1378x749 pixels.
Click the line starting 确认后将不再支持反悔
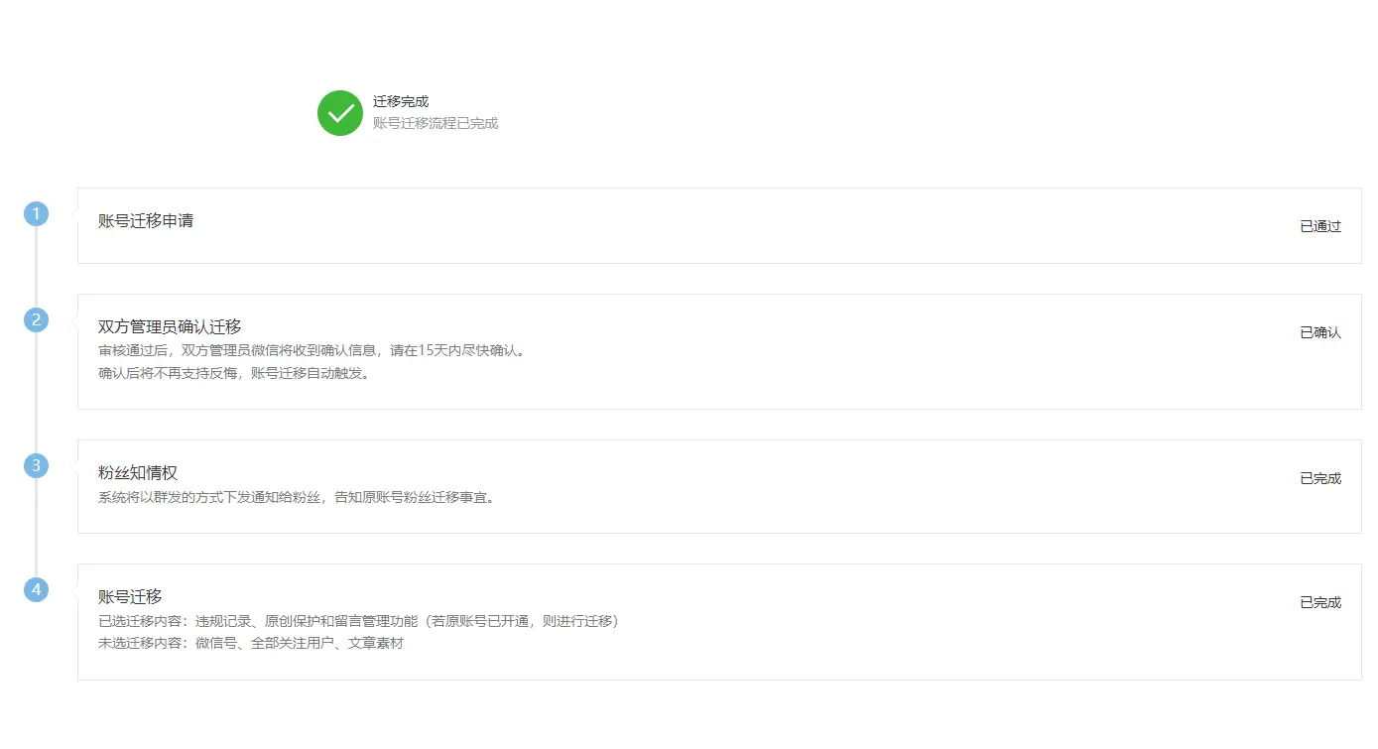pos(234,374)
